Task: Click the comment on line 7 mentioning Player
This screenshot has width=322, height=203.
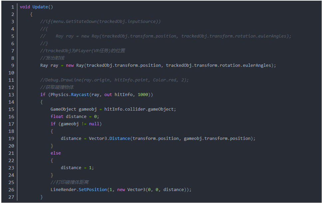Action: pos(83,51)
